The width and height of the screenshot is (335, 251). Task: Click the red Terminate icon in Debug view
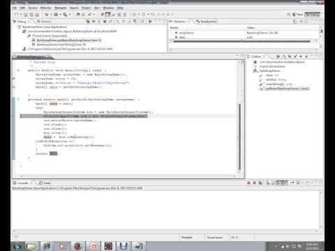point(105,22)
